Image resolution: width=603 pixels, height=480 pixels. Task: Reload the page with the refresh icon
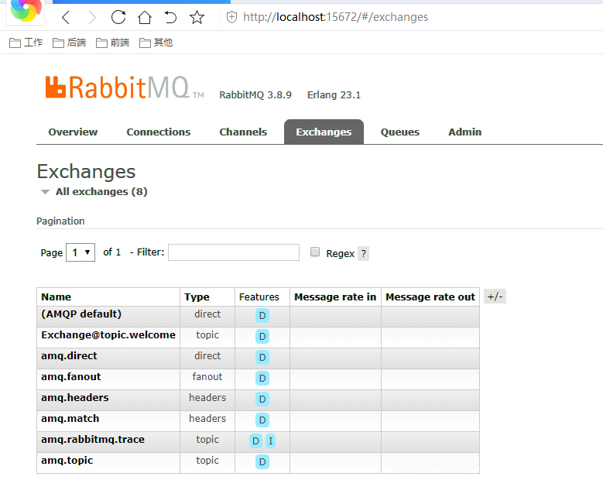118,17
